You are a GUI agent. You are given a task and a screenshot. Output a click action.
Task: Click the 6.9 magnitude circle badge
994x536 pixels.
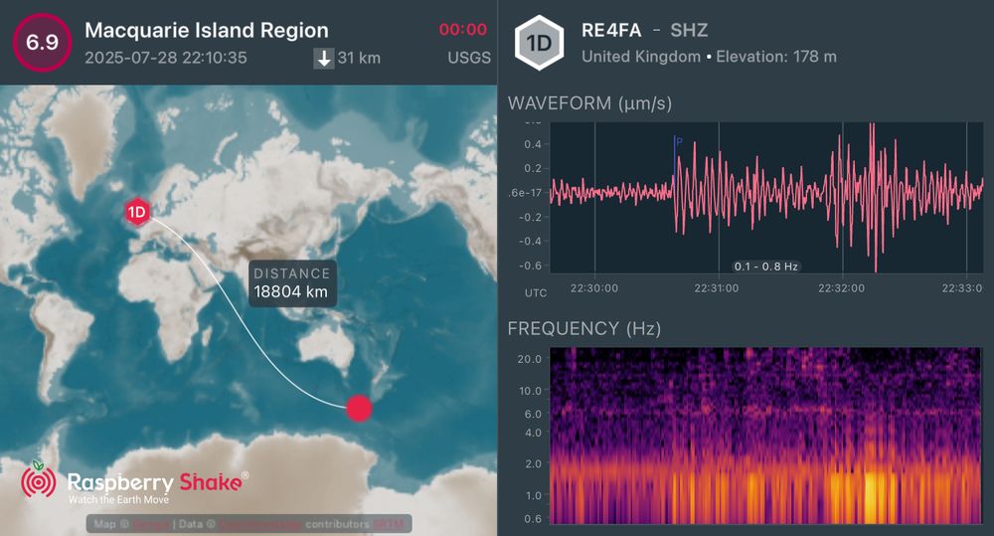click(42, 43)
